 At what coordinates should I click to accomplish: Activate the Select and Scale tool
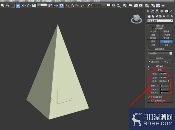tap(34, 5)
